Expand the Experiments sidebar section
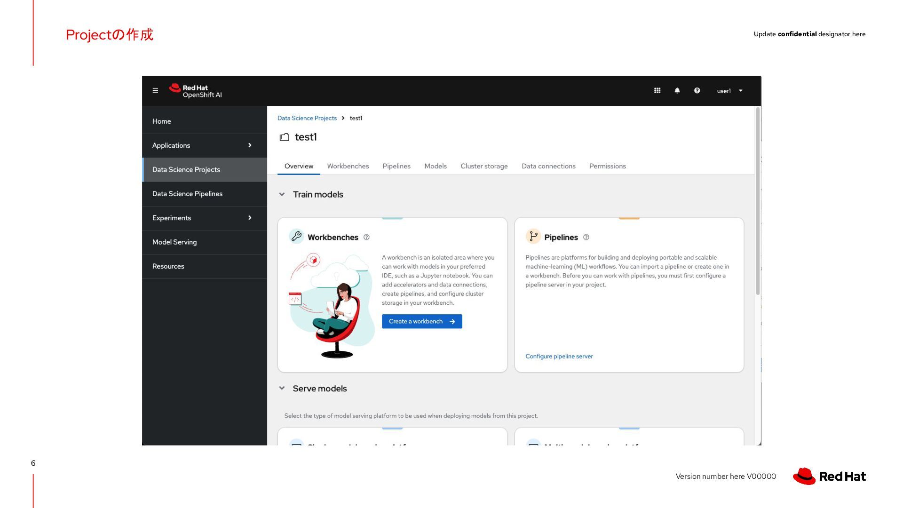The image size is (903, 508). click(205, 218)
